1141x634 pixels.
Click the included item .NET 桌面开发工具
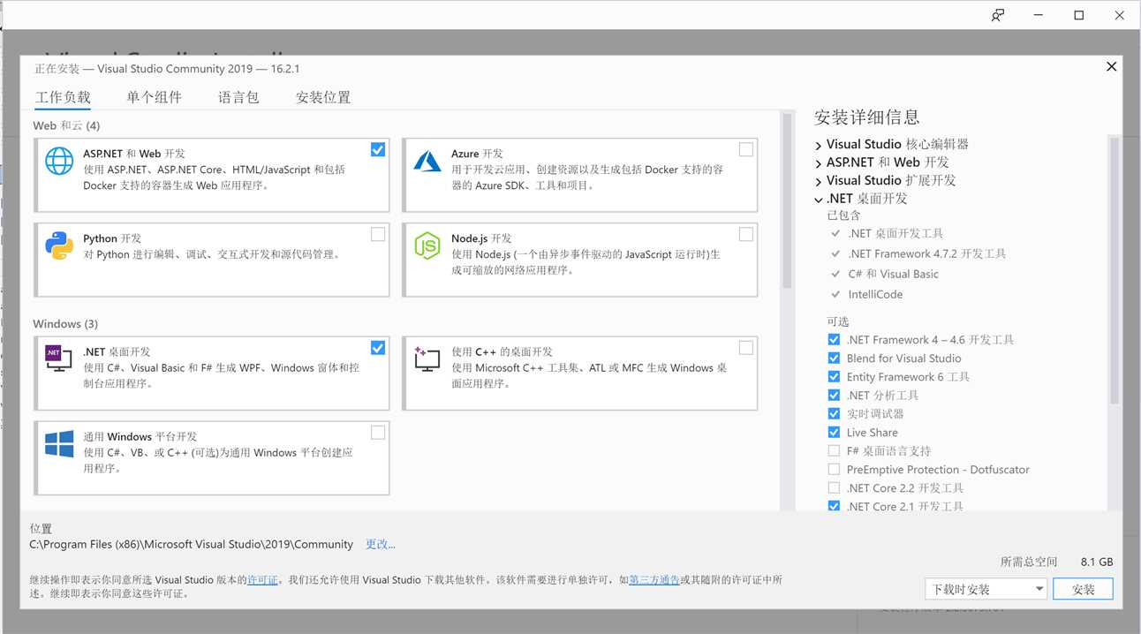click(x=895, y=234)
